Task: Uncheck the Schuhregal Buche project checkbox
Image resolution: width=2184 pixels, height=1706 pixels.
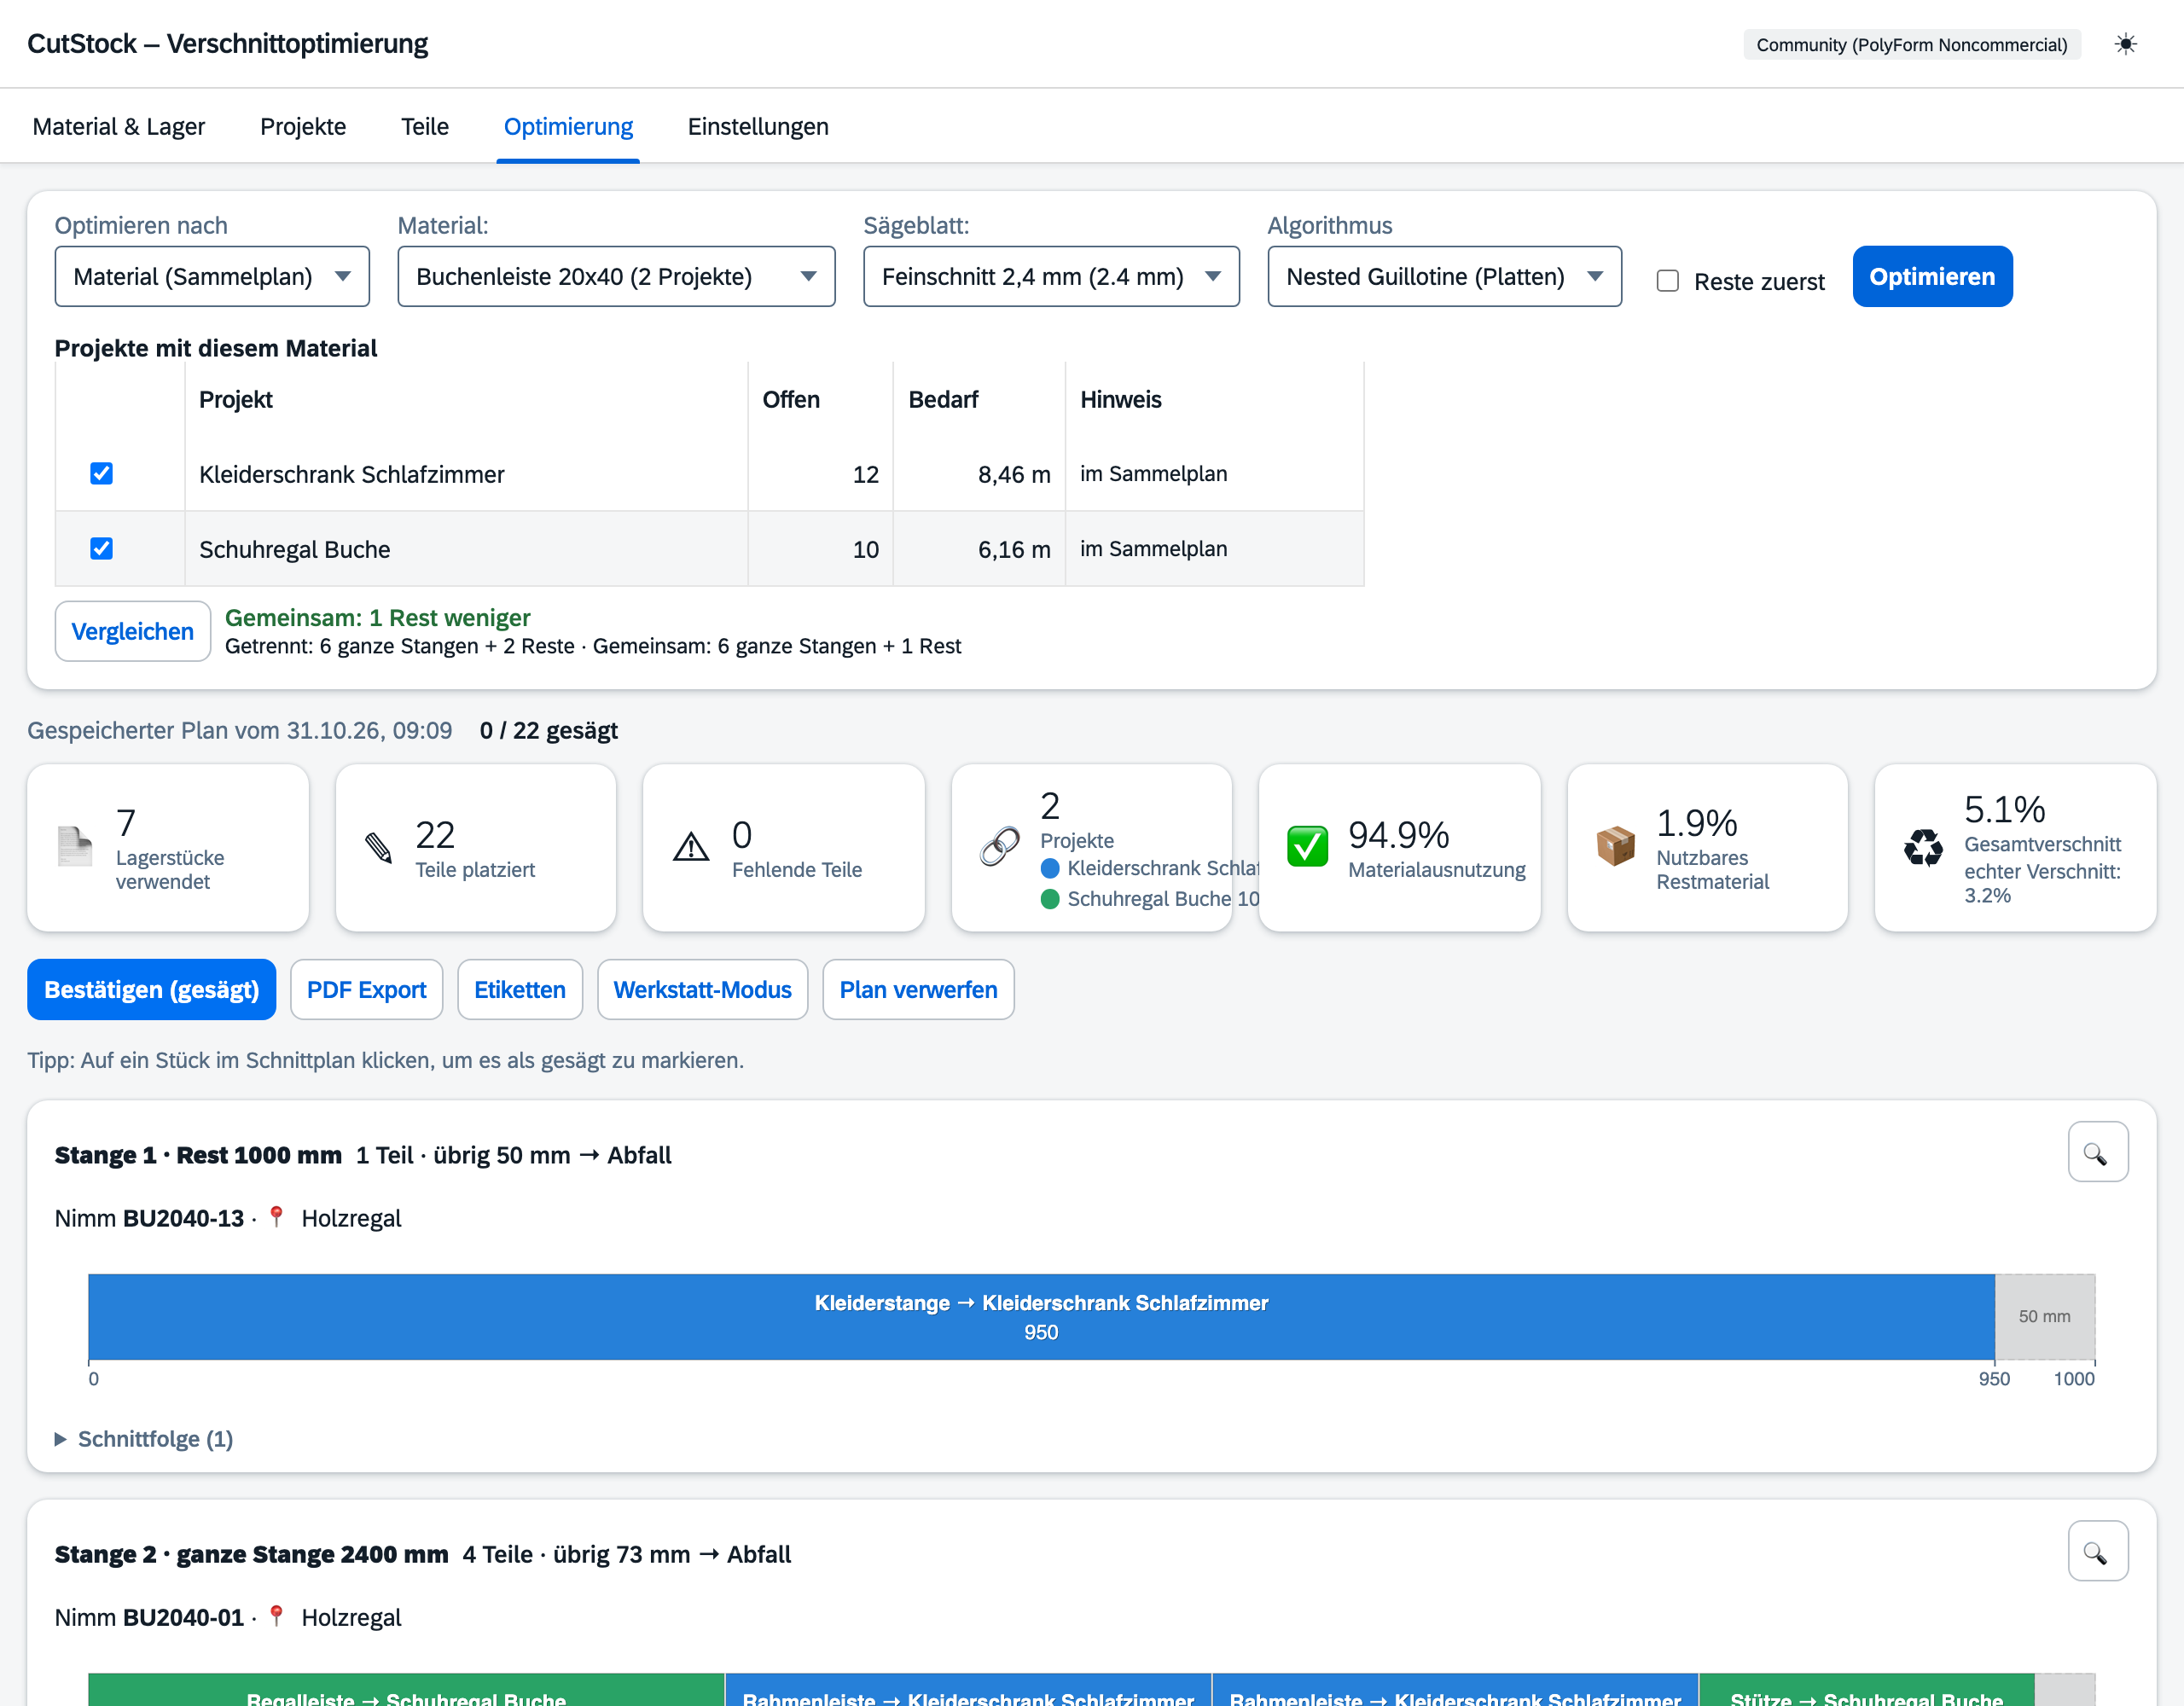Action: [101, 548]
